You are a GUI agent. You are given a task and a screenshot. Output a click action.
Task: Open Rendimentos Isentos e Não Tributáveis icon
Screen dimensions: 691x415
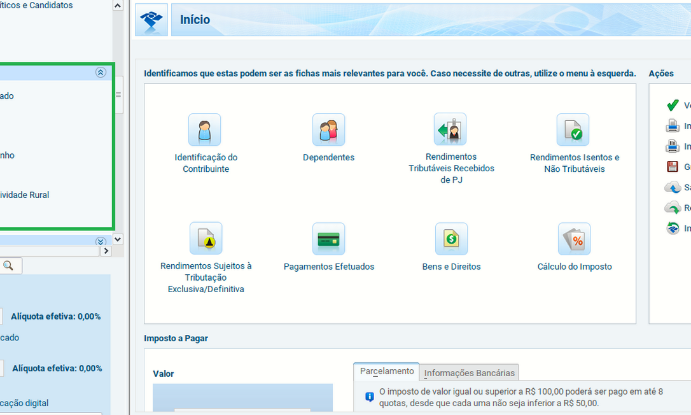pyautogui.click(x=573, y=130)
